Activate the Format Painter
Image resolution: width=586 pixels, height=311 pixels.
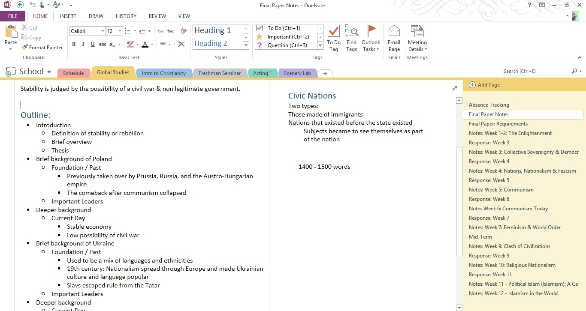[42, 47]
